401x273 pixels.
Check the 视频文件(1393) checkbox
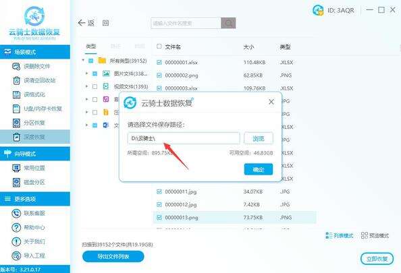[95, 86]
